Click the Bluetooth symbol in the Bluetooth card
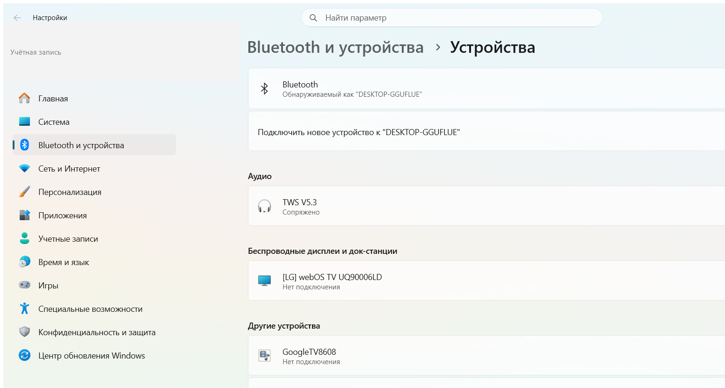This screenshot has width=725, height=388. (x=264, y=88)
